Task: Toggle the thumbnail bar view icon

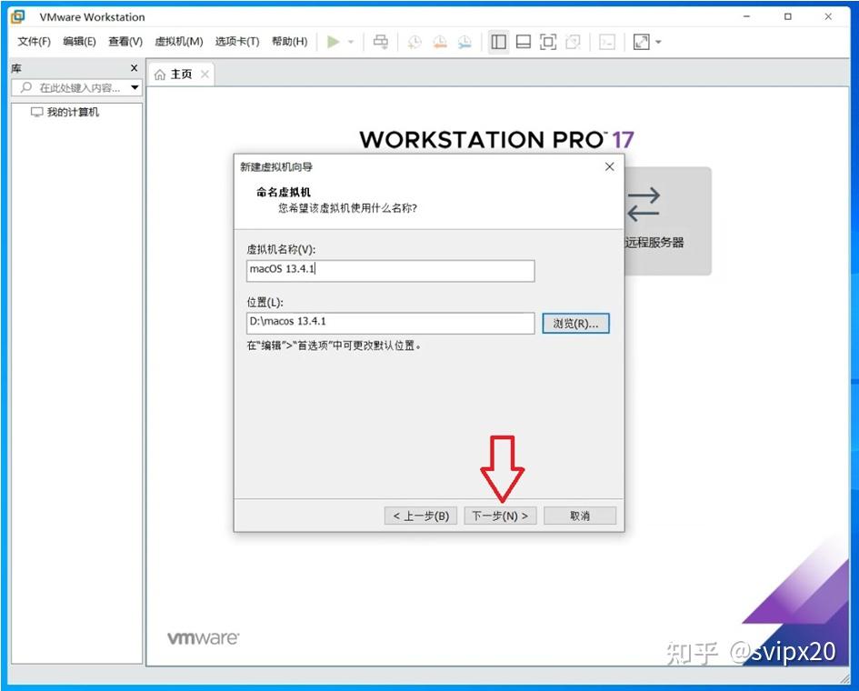Action: pyautogui.click(x=524, y=42)
